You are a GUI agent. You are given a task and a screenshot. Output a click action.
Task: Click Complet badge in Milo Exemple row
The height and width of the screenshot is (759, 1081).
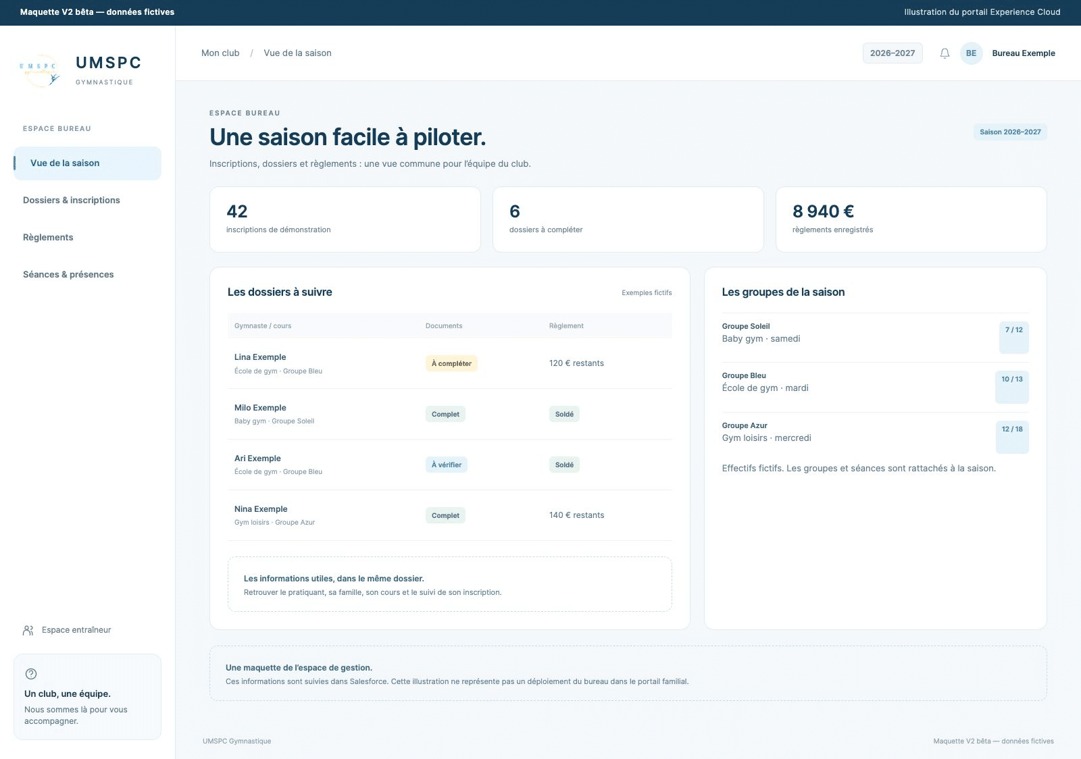[445, 414]
